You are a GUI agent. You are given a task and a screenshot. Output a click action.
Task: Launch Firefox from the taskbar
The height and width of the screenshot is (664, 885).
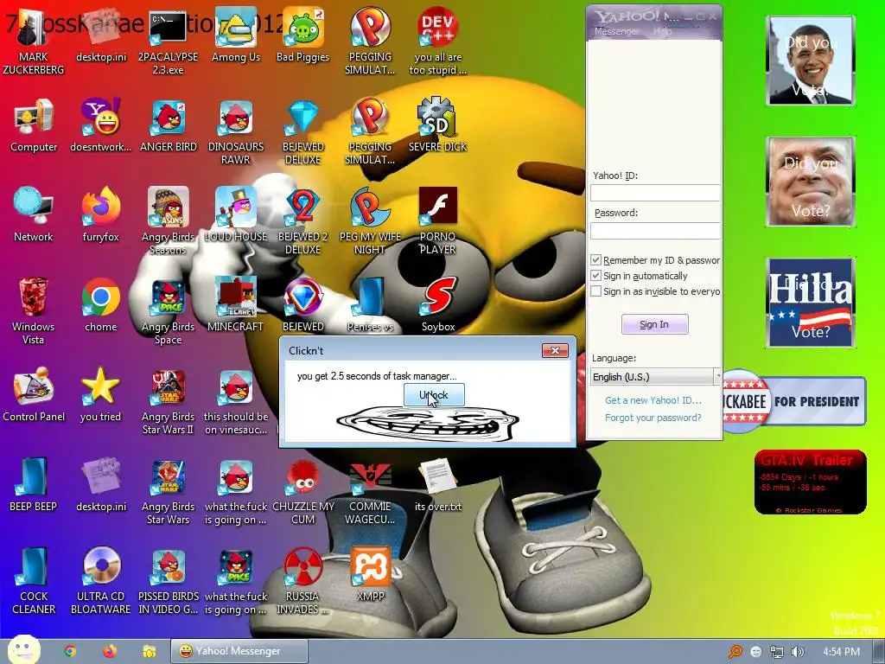coord(110,651)
